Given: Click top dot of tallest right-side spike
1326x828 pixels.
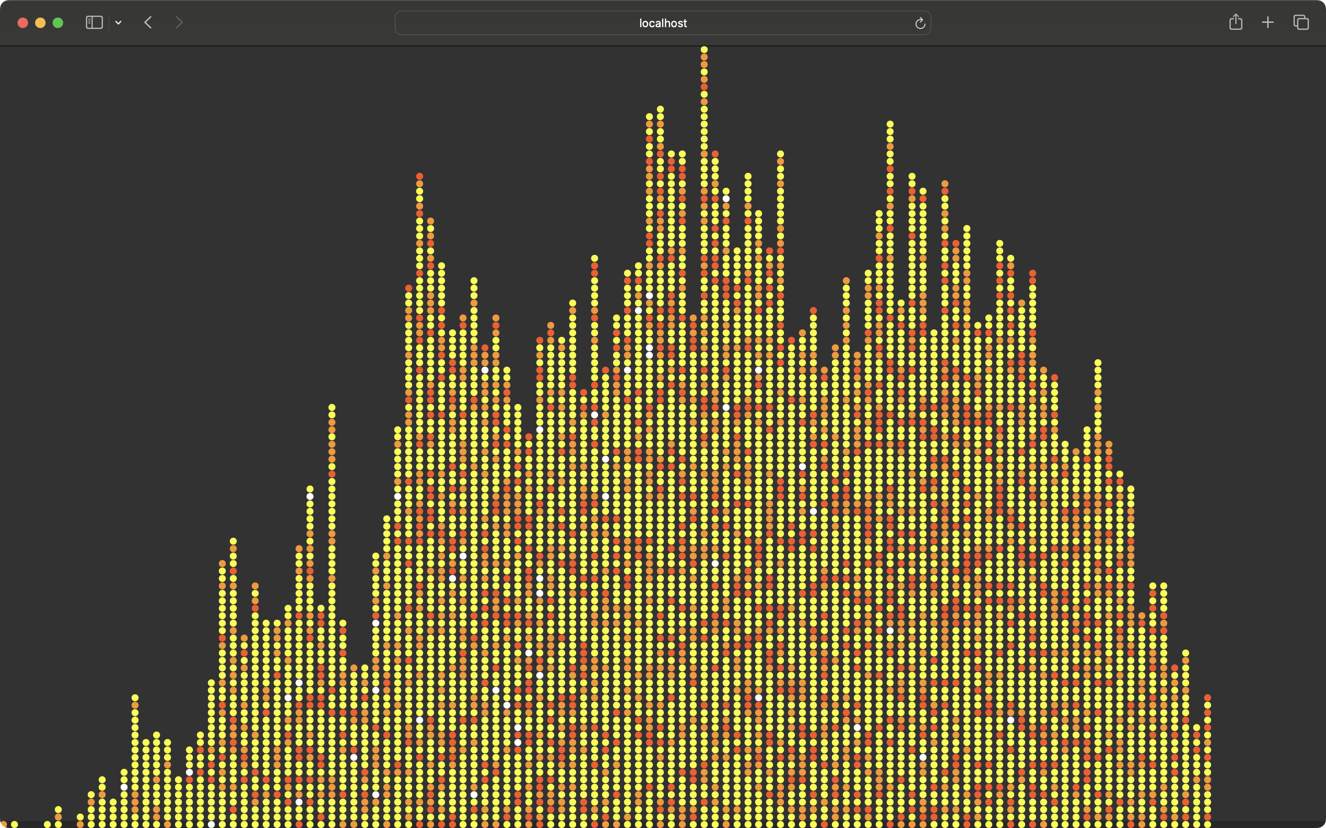Looking at the screenshot, I should pos(890,124).
